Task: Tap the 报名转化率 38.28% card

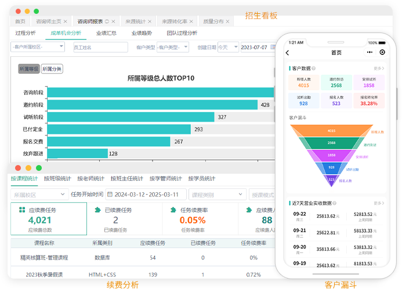Action: tap(369, 100)
